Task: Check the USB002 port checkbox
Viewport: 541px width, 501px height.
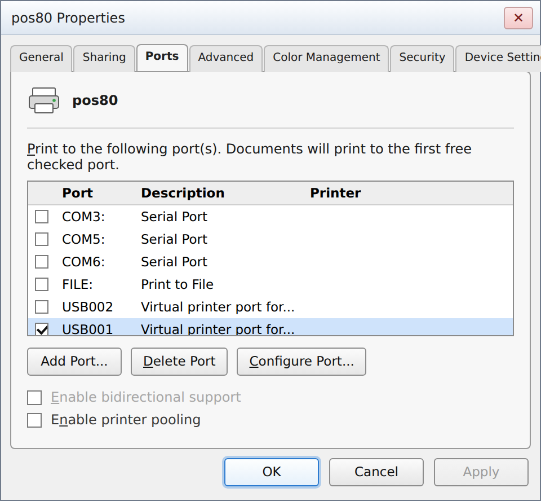Action: [x=42, y=307]
